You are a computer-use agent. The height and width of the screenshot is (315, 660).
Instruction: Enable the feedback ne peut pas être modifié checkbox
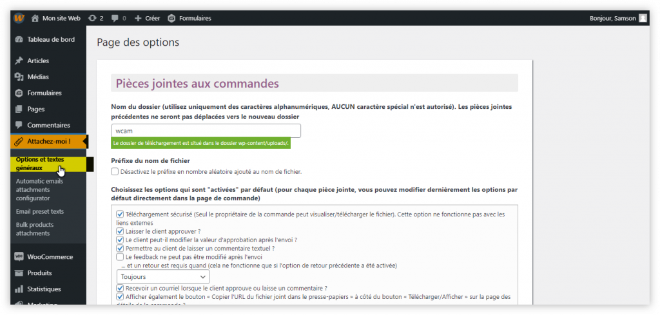120,256
